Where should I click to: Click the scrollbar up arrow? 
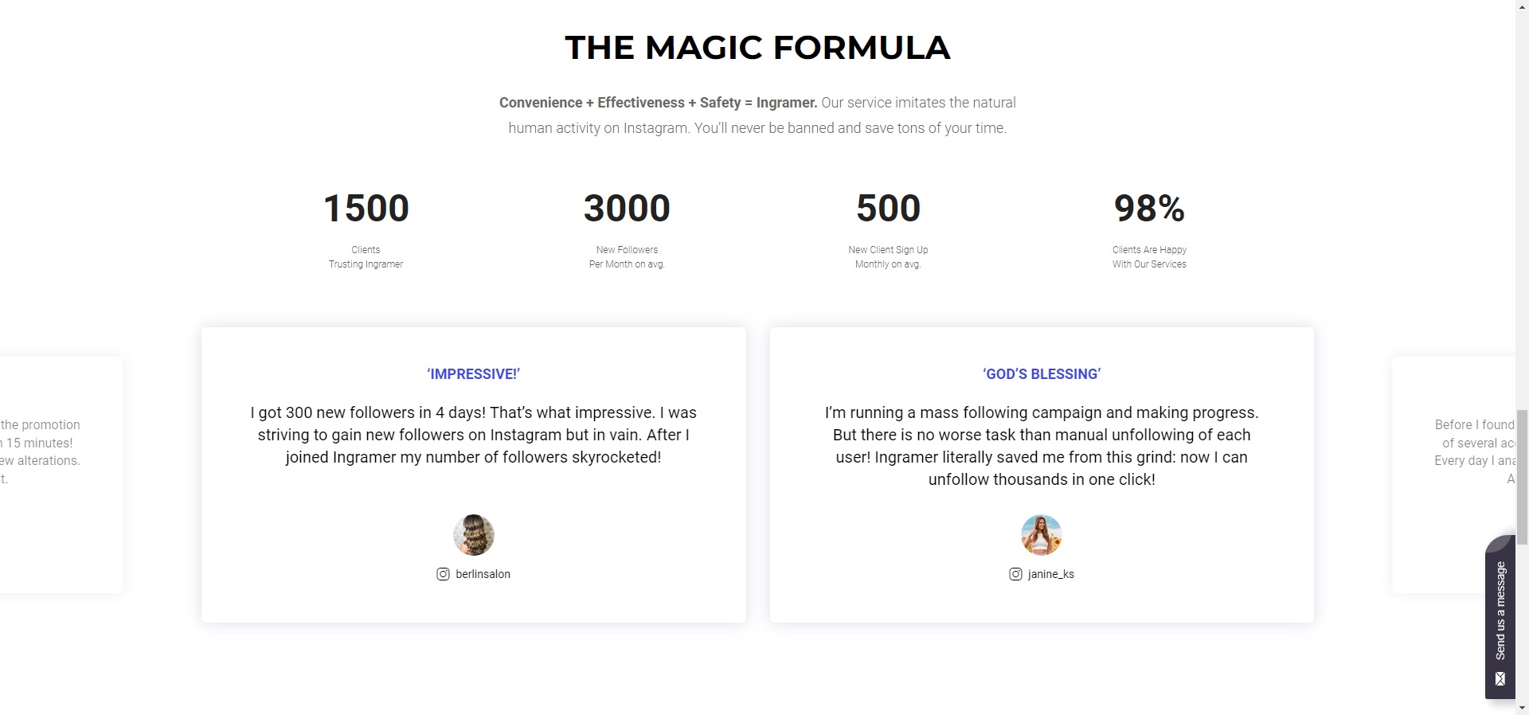pos(1522,6)
